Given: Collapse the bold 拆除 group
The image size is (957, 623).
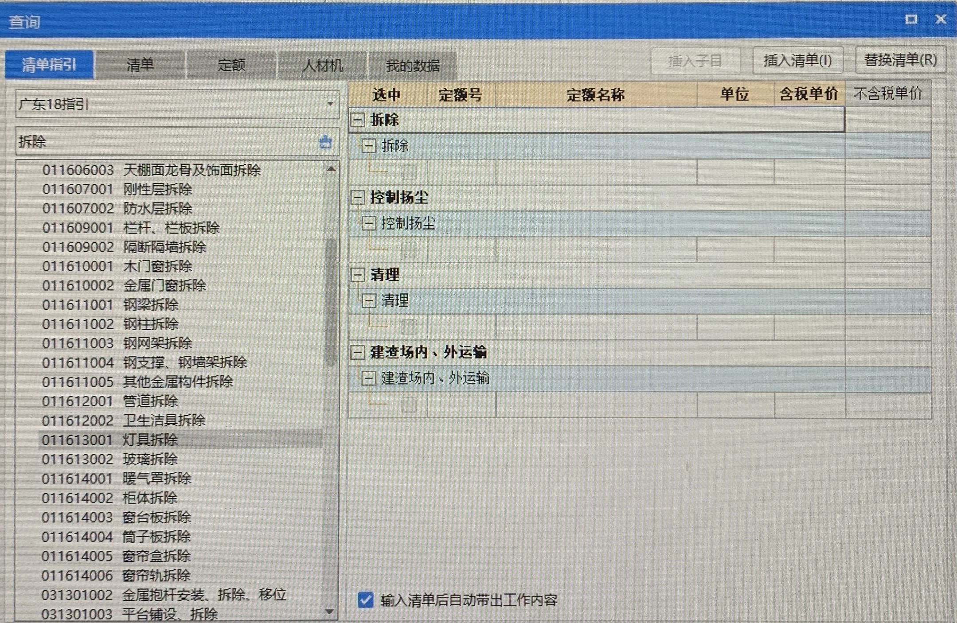Looking at the screenshot, I should tap(358, 120).
